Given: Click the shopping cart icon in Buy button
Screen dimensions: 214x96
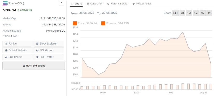Looking at the screenshot, I should [x=24, y=66].
